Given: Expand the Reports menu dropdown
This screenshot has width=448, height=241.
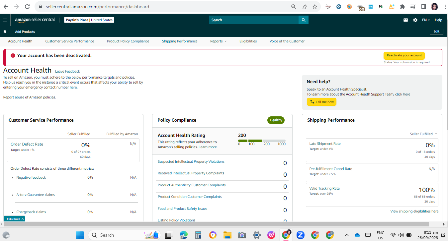Looking at the screenshot, I should click(218, 41).
